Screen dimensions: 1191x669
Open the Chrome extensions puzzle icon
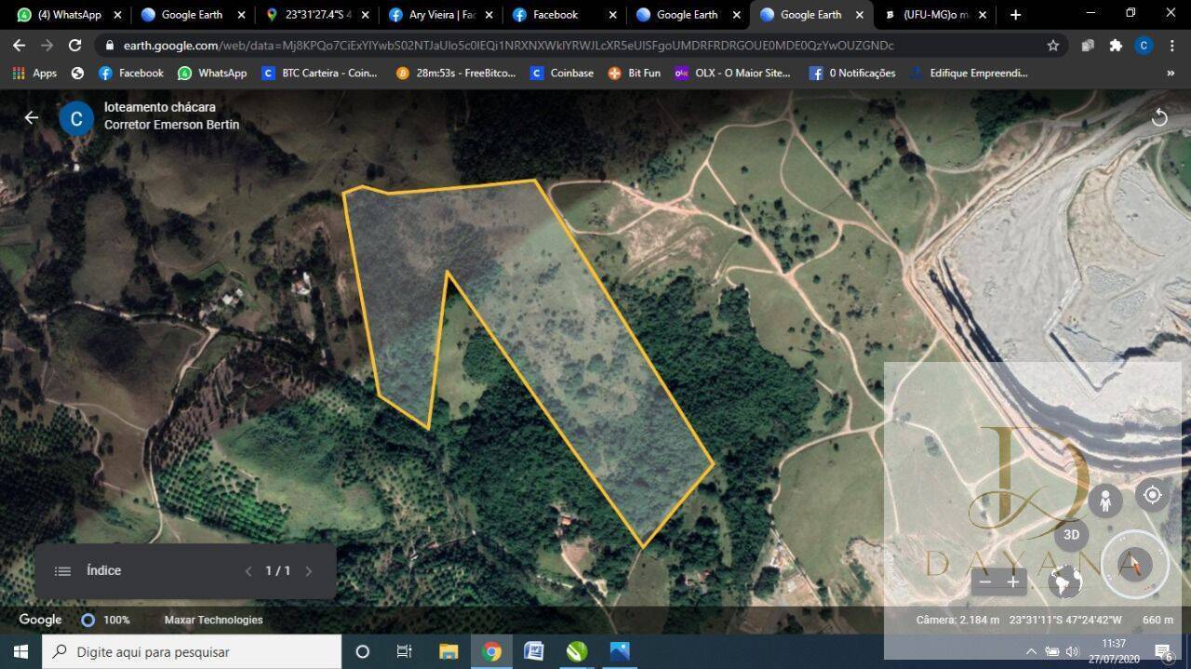(x=1116, y=45)
